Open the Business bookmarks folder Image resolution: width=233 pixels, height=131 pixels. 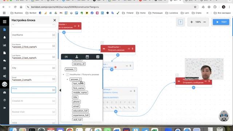pyautogui.click(x=17, y=13)
